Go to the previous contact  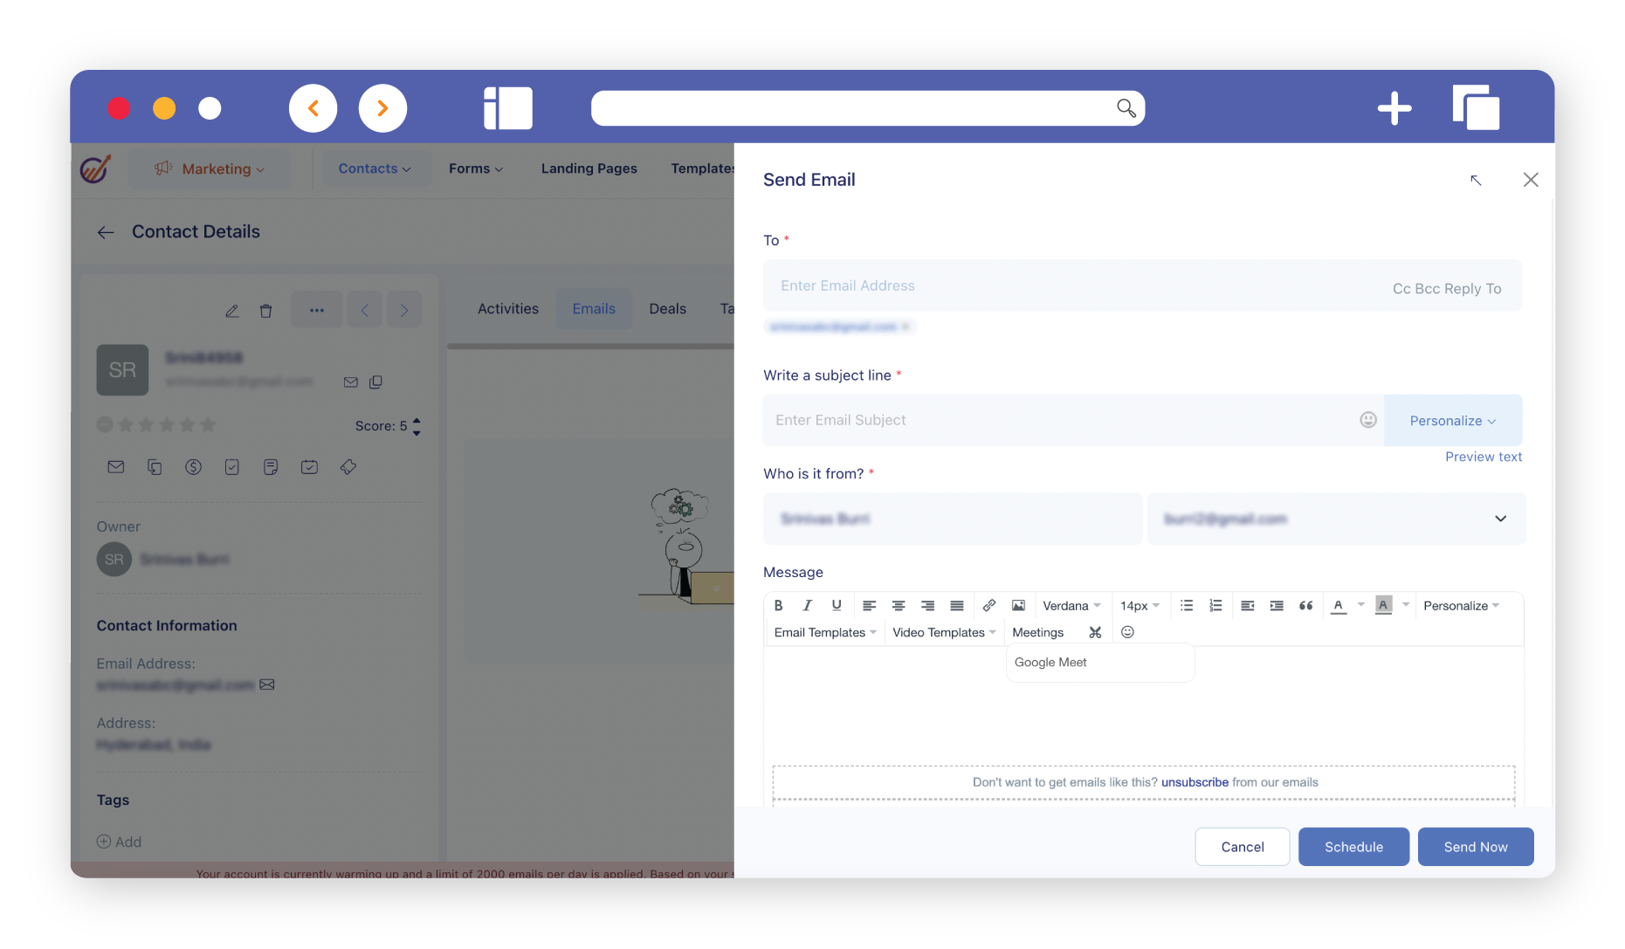pos(365,310)
